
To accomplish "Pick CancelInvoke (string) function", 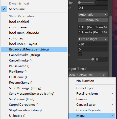I will [34, 55].
